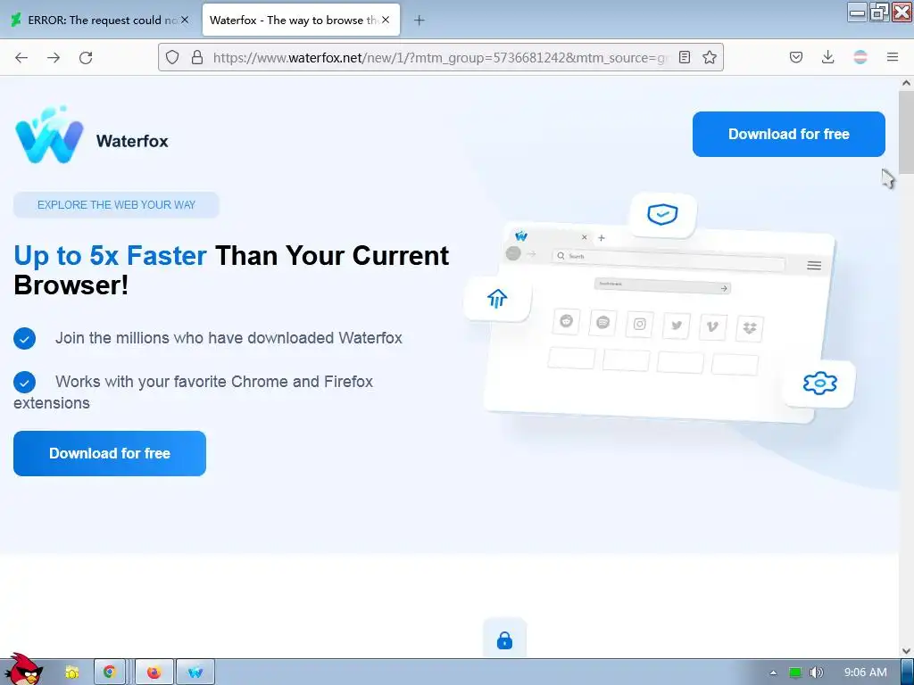
Task: Click the vertical scrollbar thumb
Action: (906, 132)
